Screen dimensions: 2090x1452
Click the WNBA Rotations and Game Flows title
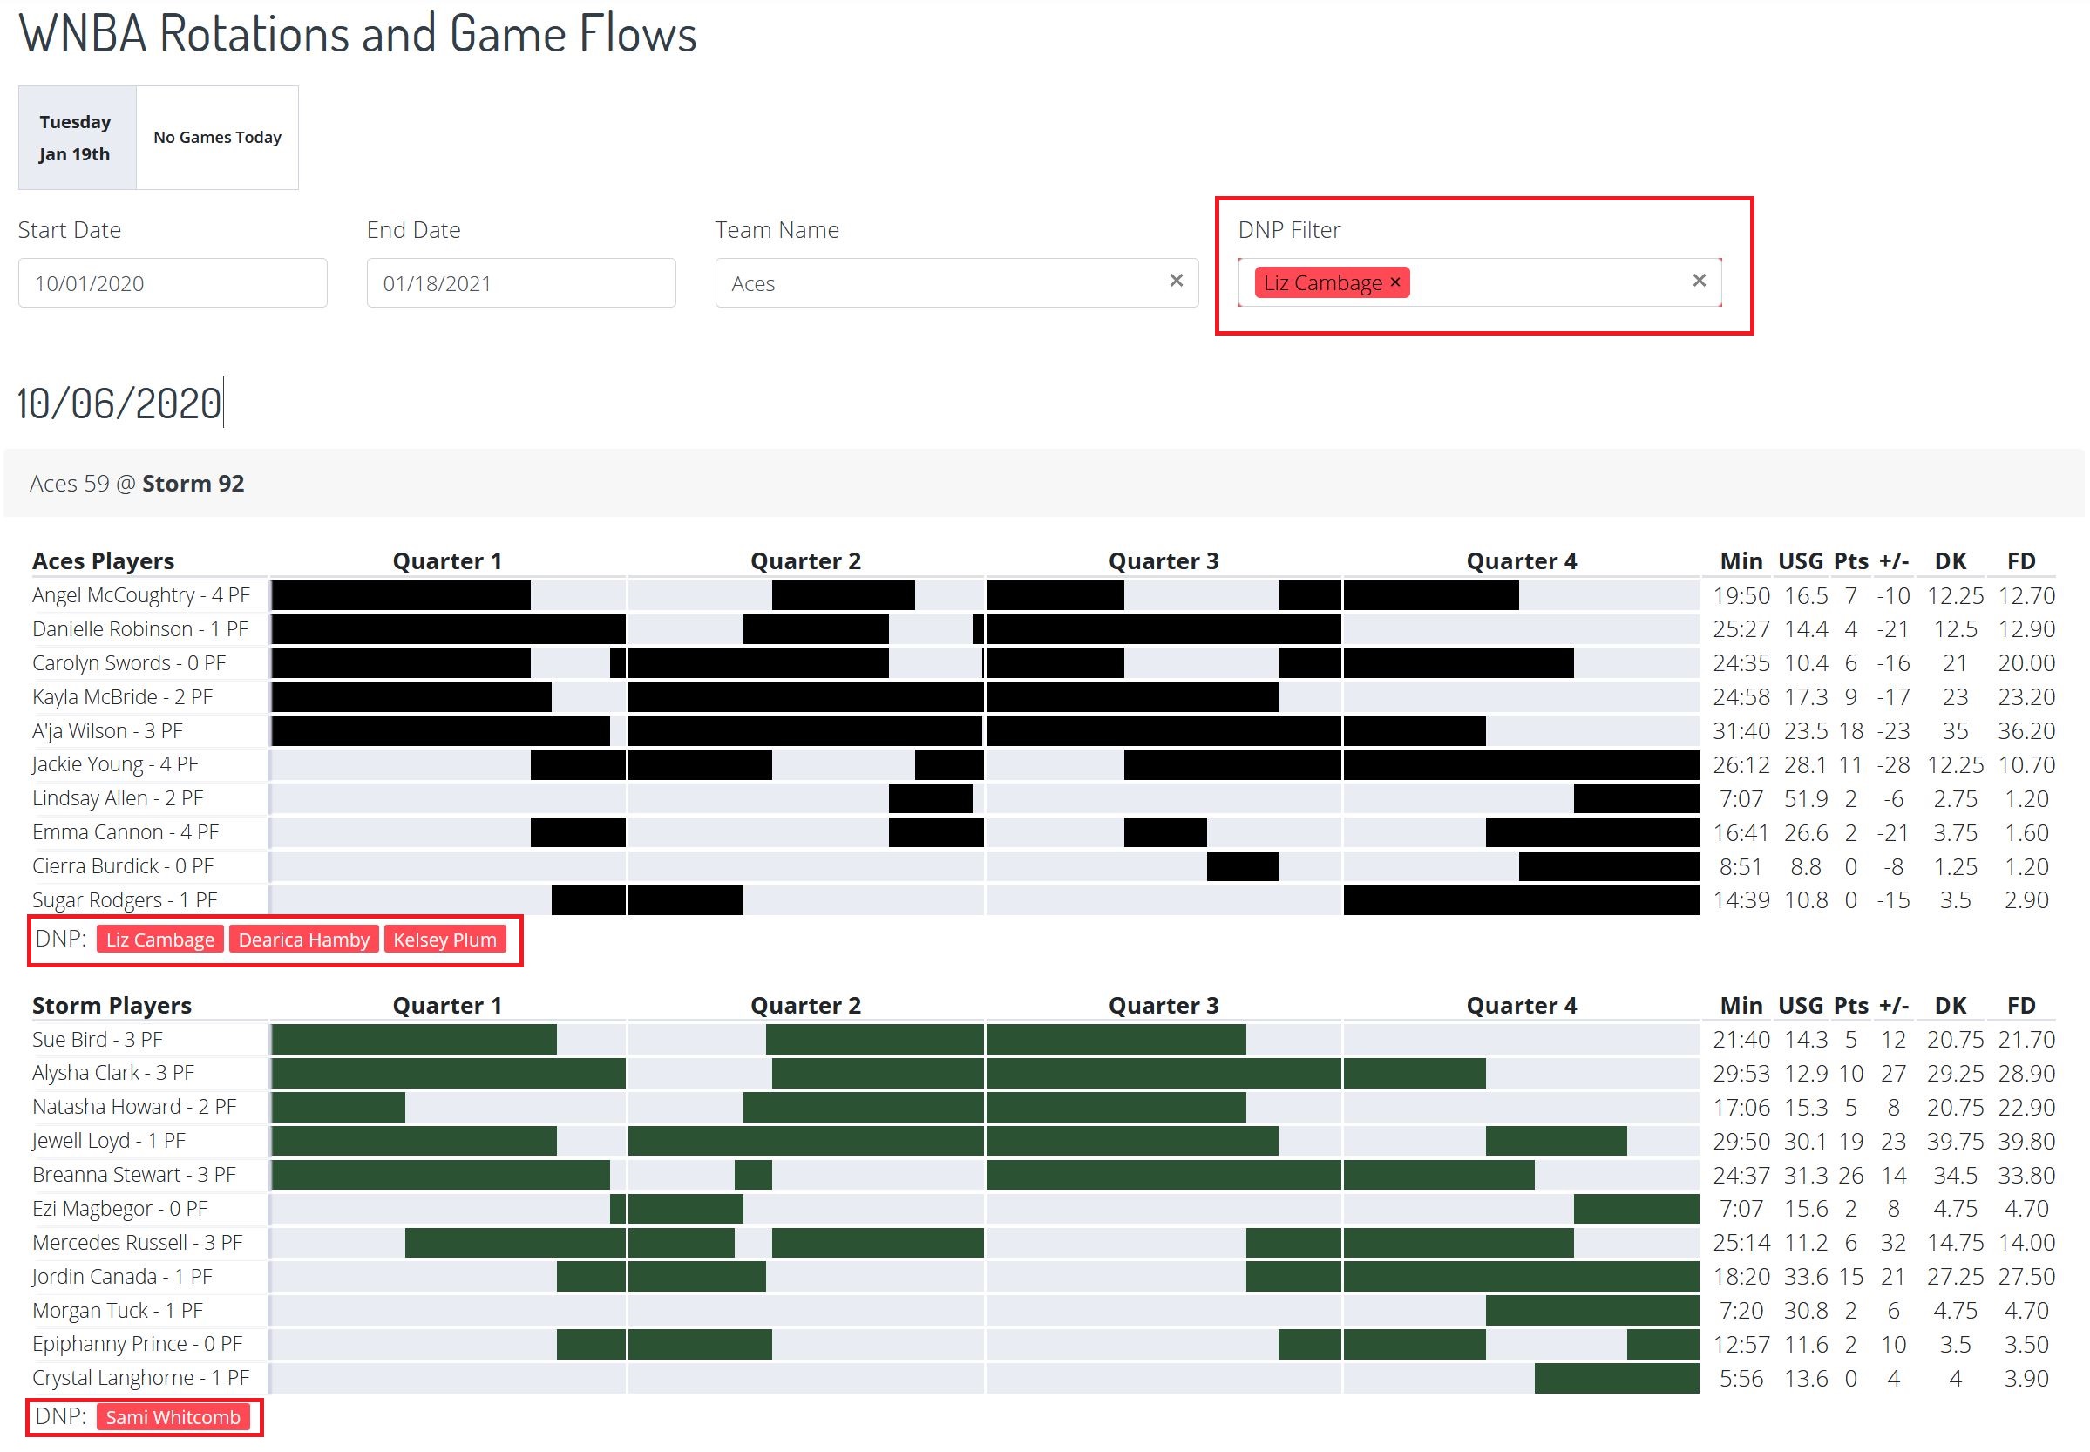[357, 35]
